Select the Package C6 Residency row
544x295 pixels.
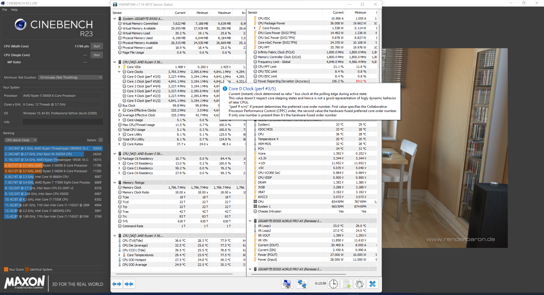178,159
